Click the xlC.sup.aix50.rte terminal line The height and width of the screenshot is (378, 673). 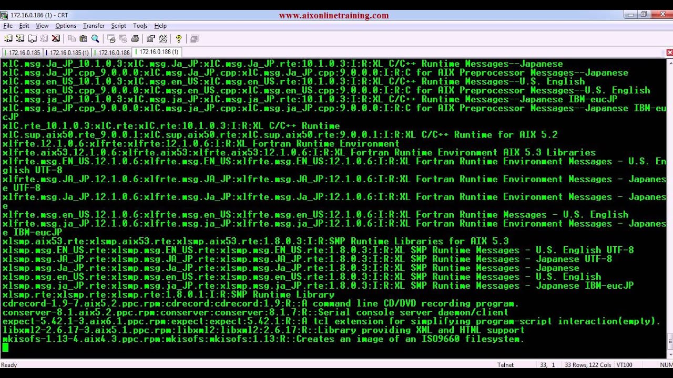280,134
